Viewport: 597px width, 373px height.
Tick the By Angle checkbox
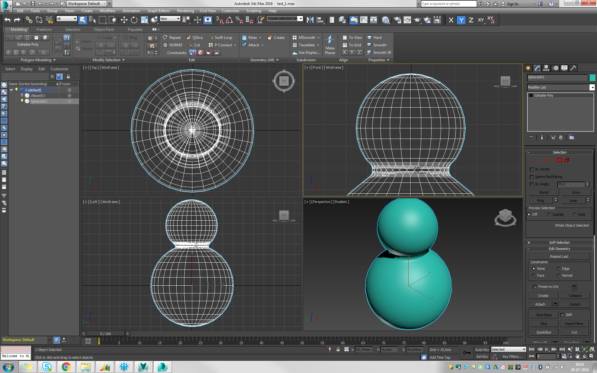pyautogui.click(x=532, y=184)
